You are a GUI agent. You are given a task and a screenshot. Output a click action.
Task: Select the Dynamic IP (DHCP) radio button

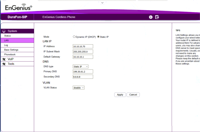point(74,37)
